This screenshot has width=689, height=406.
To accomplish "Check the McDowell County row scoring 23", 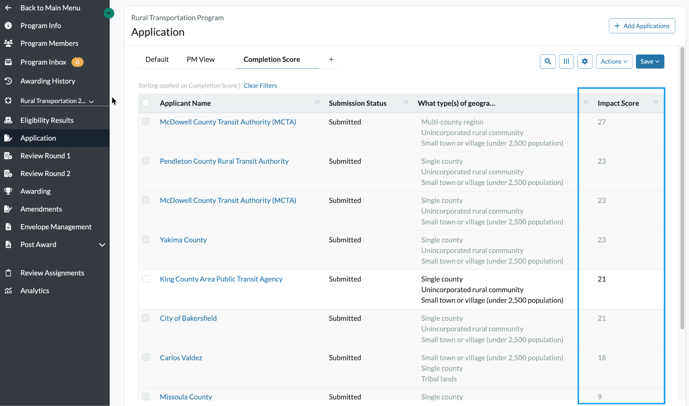I will (x=146, y=200).
